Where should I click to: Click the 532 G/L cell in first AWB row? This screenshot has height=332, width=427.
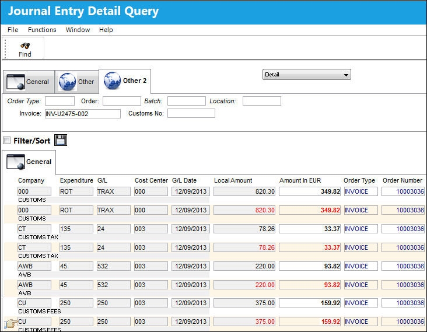click(x=114, y=266)
